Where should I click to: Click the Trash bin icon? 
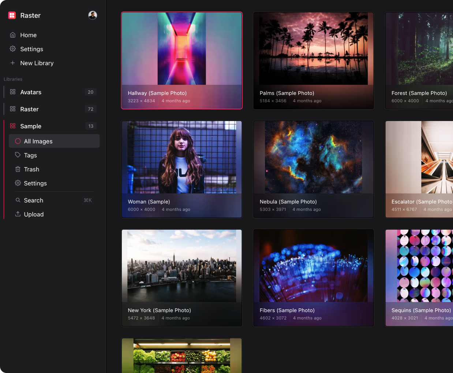pyautogui.click(x=18, y=169)
